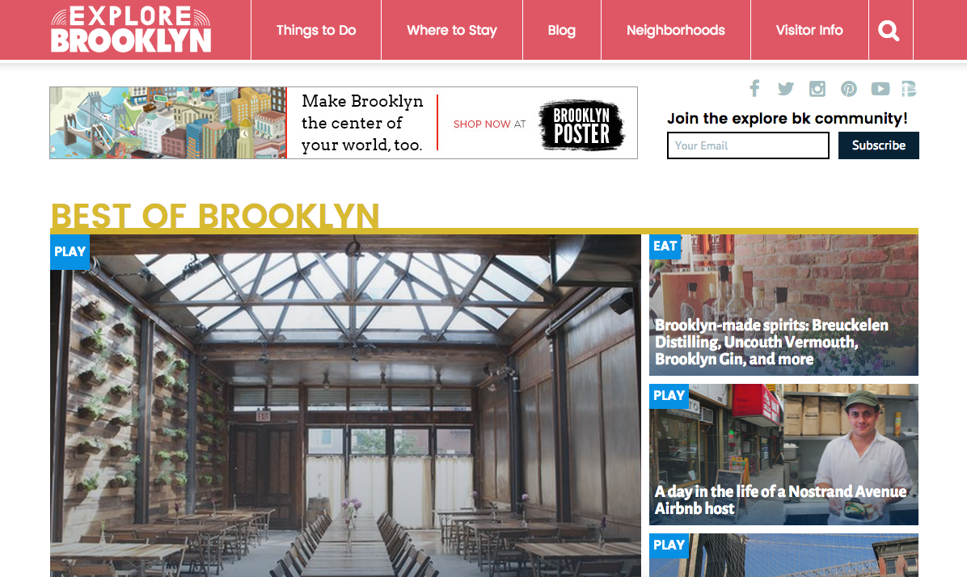The image size is (967, 577).
Task: Click the EAT category tag
Action: (665, 246)
